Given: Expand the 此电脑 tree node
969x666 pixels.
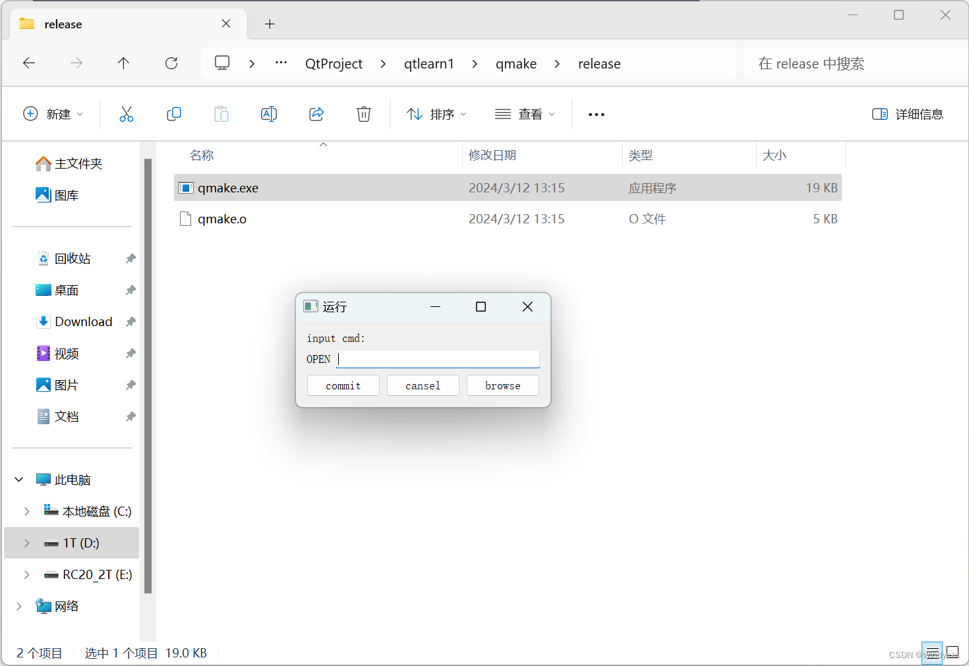Looking at the screenshot, I should pos(18,479).
